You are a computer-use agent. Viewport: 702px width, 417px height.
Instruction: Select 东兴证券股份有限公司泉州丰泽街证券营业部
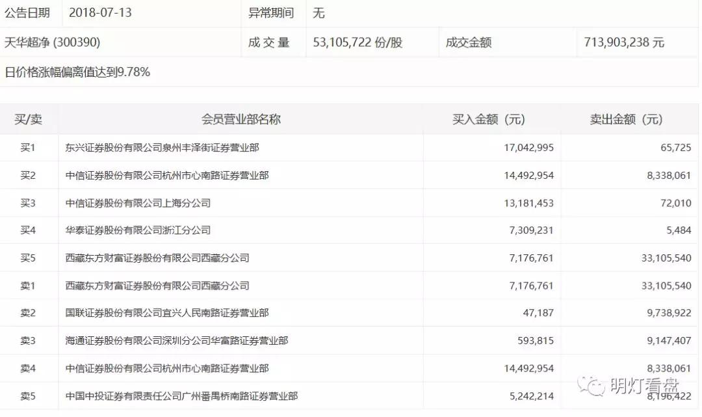point(162,148)
